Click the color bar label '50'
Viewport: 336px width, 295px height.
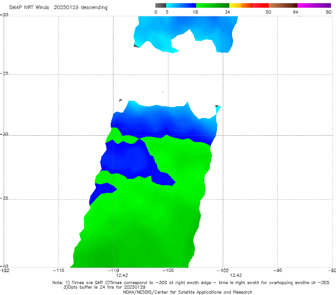pyautogui.click(x=268, y=12)
